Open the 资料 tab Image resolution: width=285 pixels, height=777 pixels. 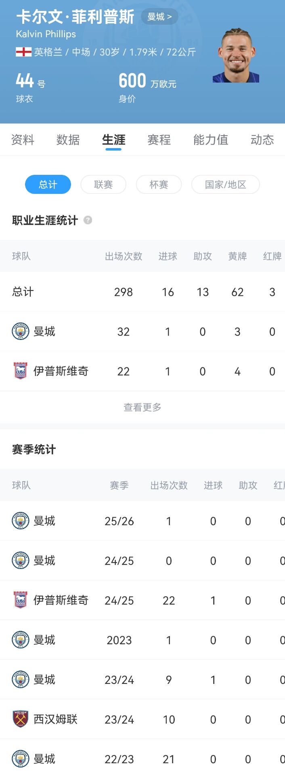[x=23, y=140]
